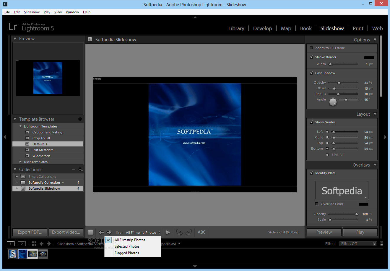Image resolution: width=390 pixels, height=271 pixels.
Task: Go to the next slide arrow
Action: (x=109, y=232)
